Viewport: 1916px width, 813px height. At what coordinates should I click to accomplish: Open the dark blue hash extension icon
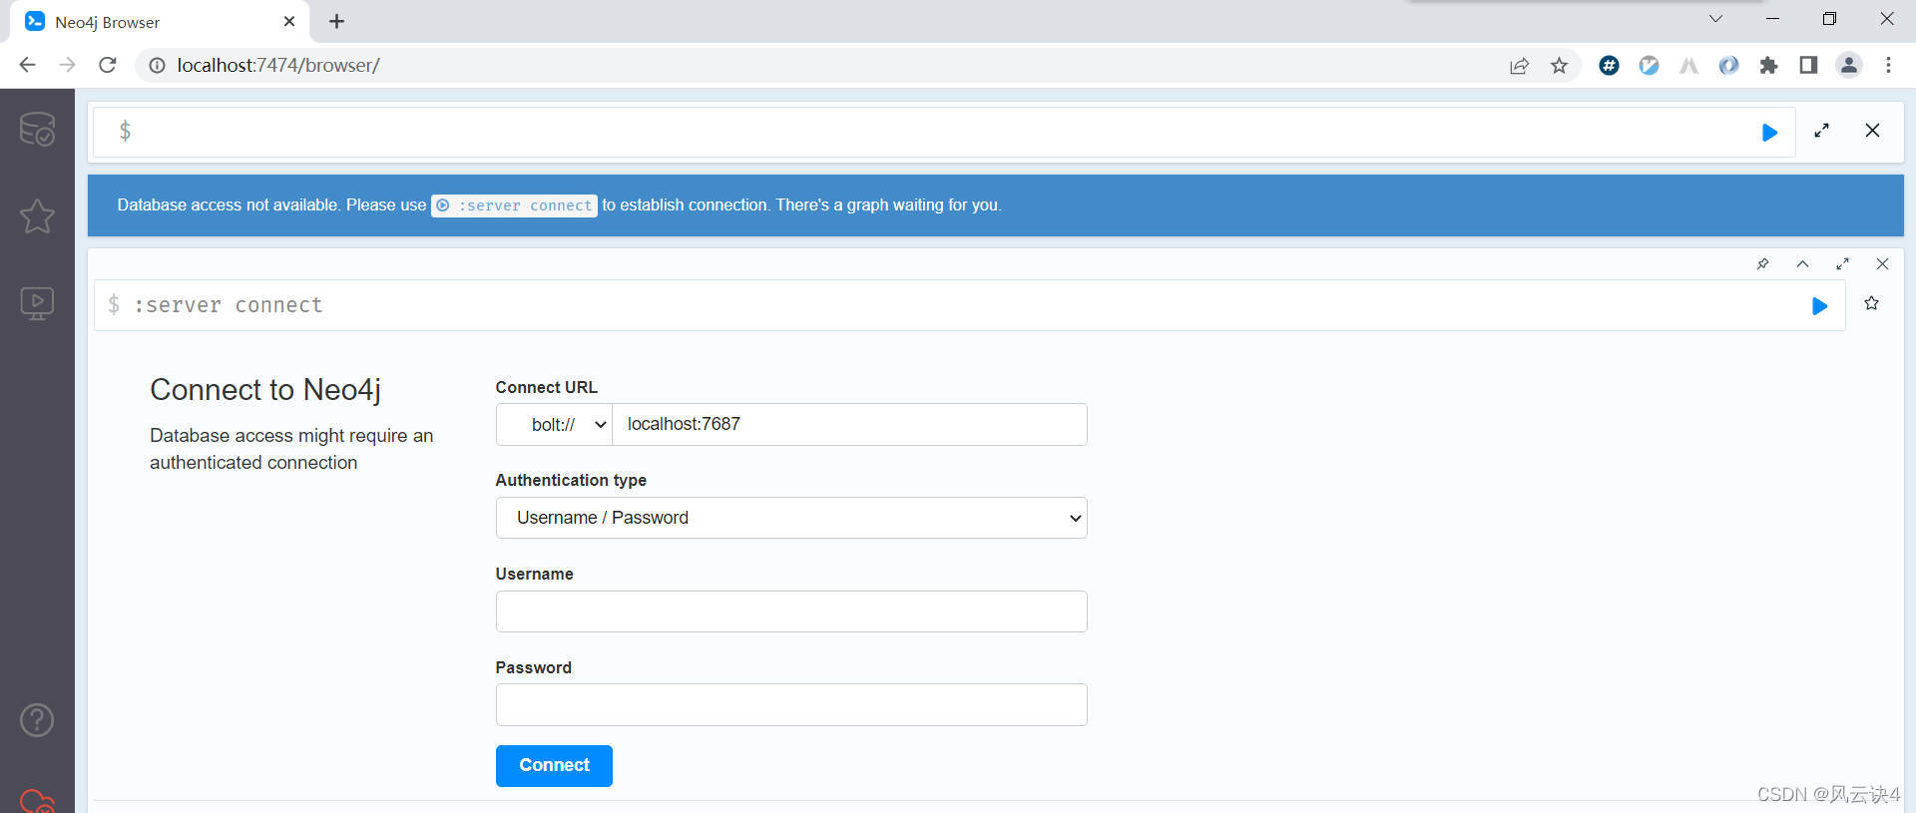[x=1609, y=65]
